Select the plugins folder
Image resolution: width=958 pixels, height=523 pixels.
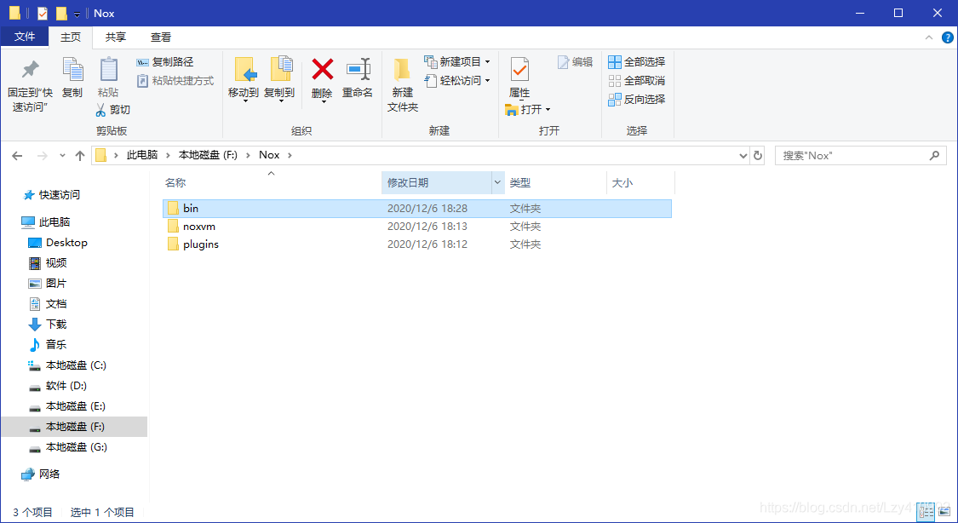(x=417, y=244)
